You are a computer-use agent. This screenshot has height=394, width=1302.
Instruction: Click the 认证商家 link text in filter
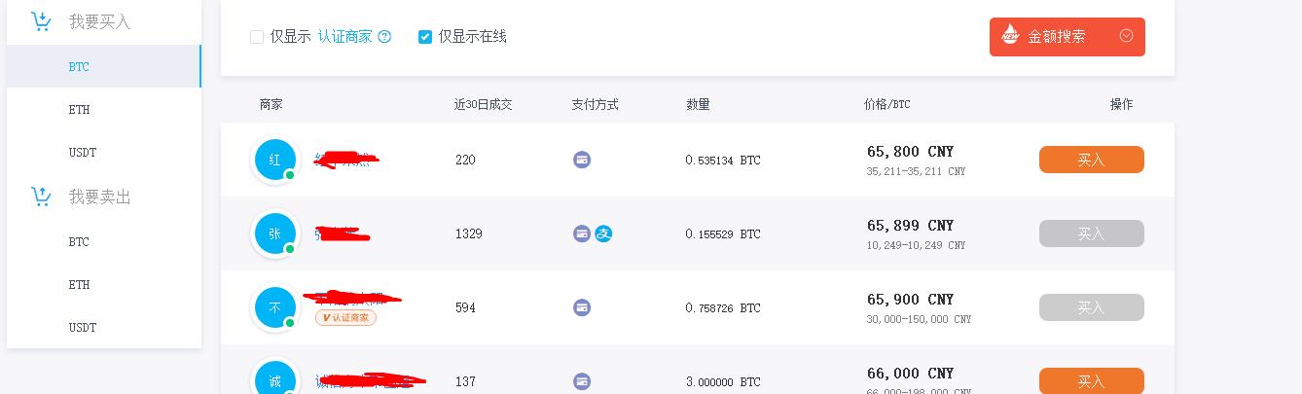pyautogui.click(x=345, y=37)
